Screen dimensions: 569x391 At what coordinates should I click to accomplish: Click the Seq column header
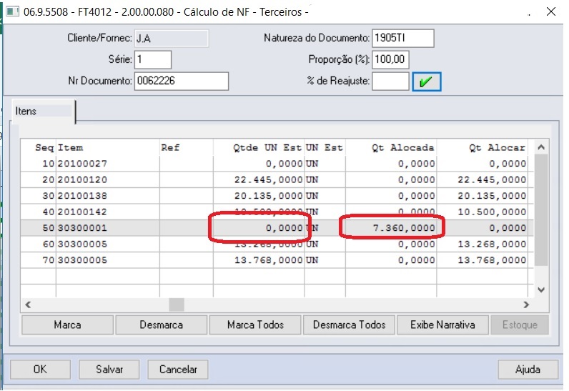coord(38,148)
